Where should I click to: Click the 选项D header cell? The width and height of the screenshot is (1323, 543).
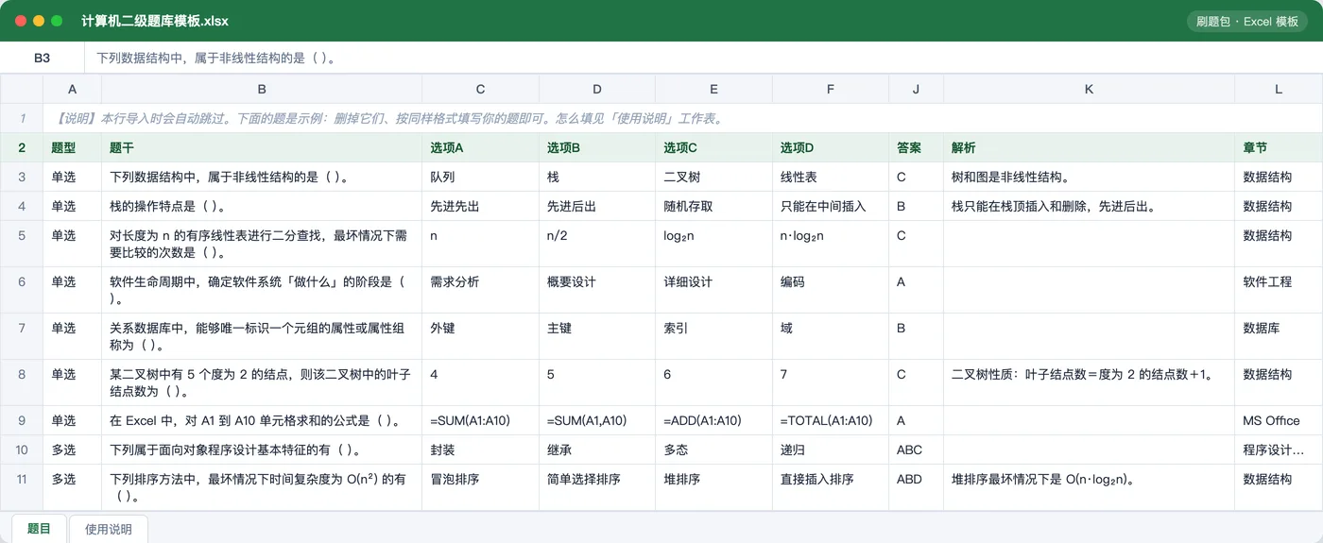pos(831,148)
